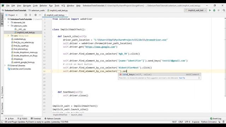Screen dimensions: 226x127
Task: Open the TODO tool window
Action: (x=22, y=119)
